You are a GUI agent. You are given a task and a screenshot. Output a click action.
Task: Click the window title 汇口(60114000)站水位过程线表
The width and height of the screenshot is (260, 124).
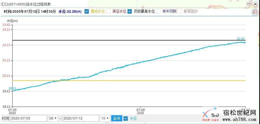point(26,4)
